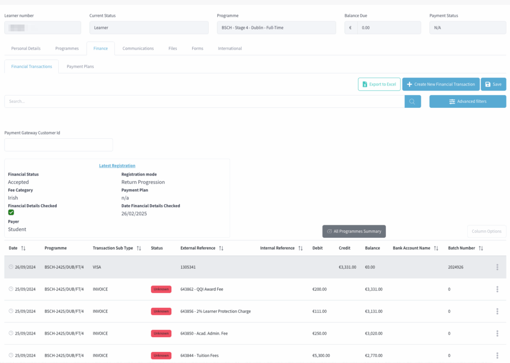The width and height of the screenshot is (510, 363).
Task: Click the Programme field
Action: (x=276, y=28)
